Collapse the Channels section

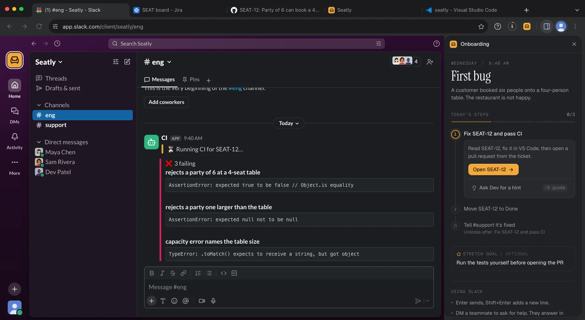[39, 105]
